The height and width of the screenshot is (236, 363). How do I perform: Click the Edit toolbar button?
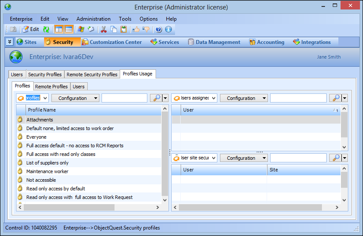coord(31,29)
